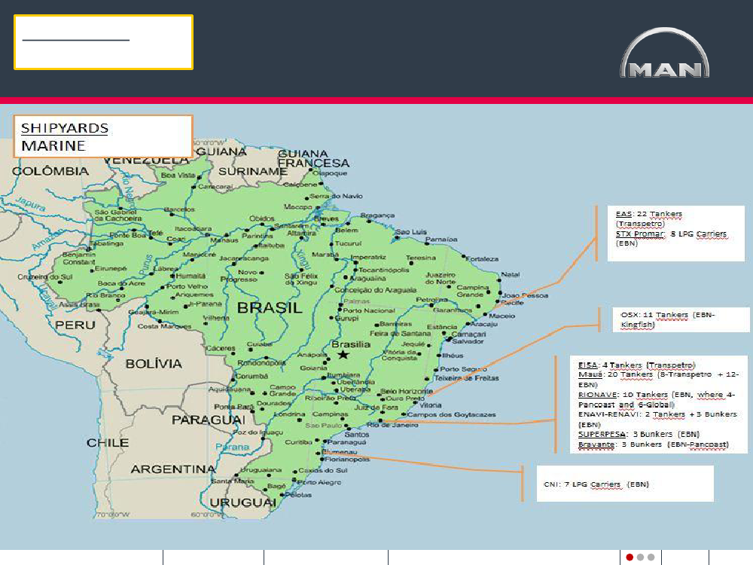Click the CHILE country label
The image size is (753, 565).
(108, 442)
